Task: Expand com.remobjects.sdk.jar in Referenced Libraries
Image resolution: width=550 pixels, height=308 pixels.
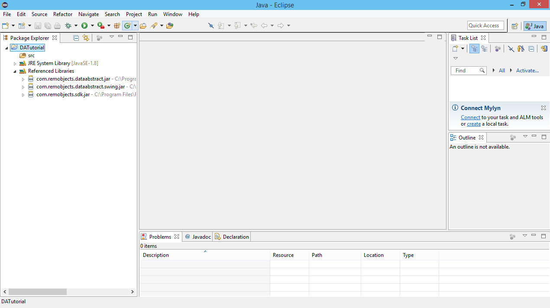Action: click(x=23, y=94)
